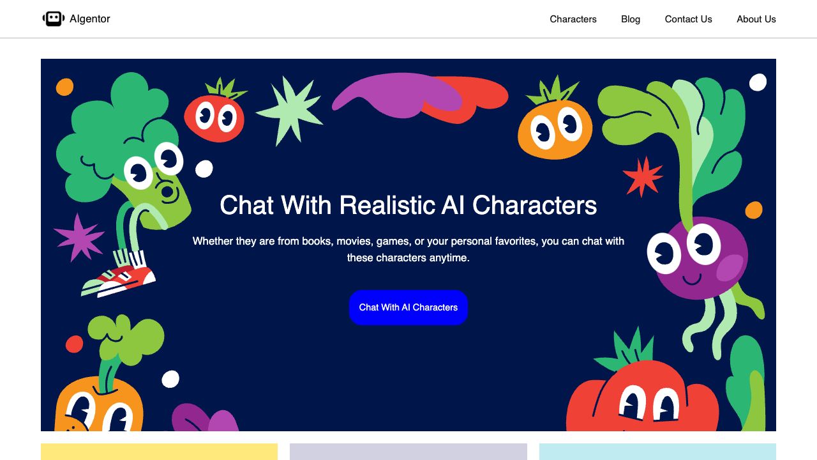Image resolution: width=817 pixels, height=460 pixels.
Task: Click the hero heading Chat With Realistic AI Characters
Action: tap(408, 205)
